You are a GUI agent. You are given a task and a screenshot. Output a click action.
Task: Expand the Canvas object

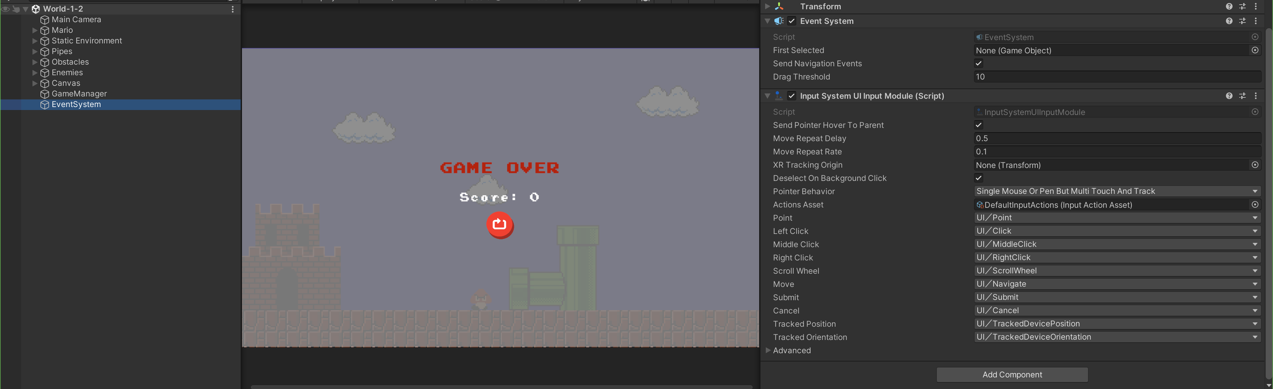[x=34, y=83]
